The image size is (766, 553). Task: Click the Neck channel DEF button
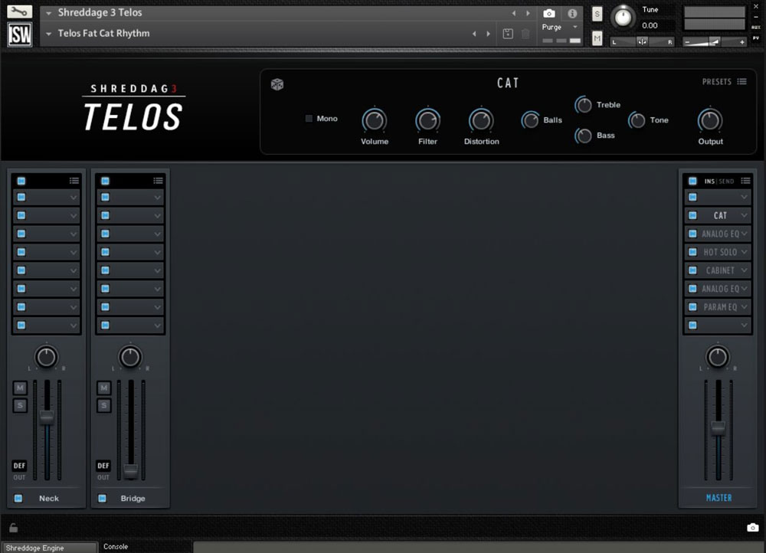[x=19, y=466]
